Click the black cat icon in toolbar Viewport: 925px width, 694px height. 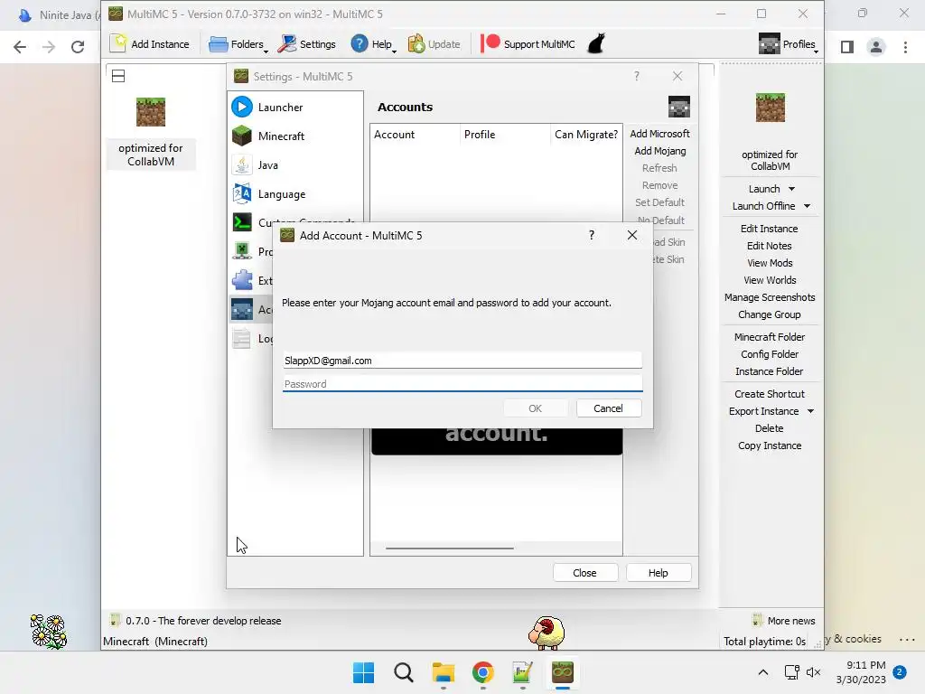click(x=596, y=43)
